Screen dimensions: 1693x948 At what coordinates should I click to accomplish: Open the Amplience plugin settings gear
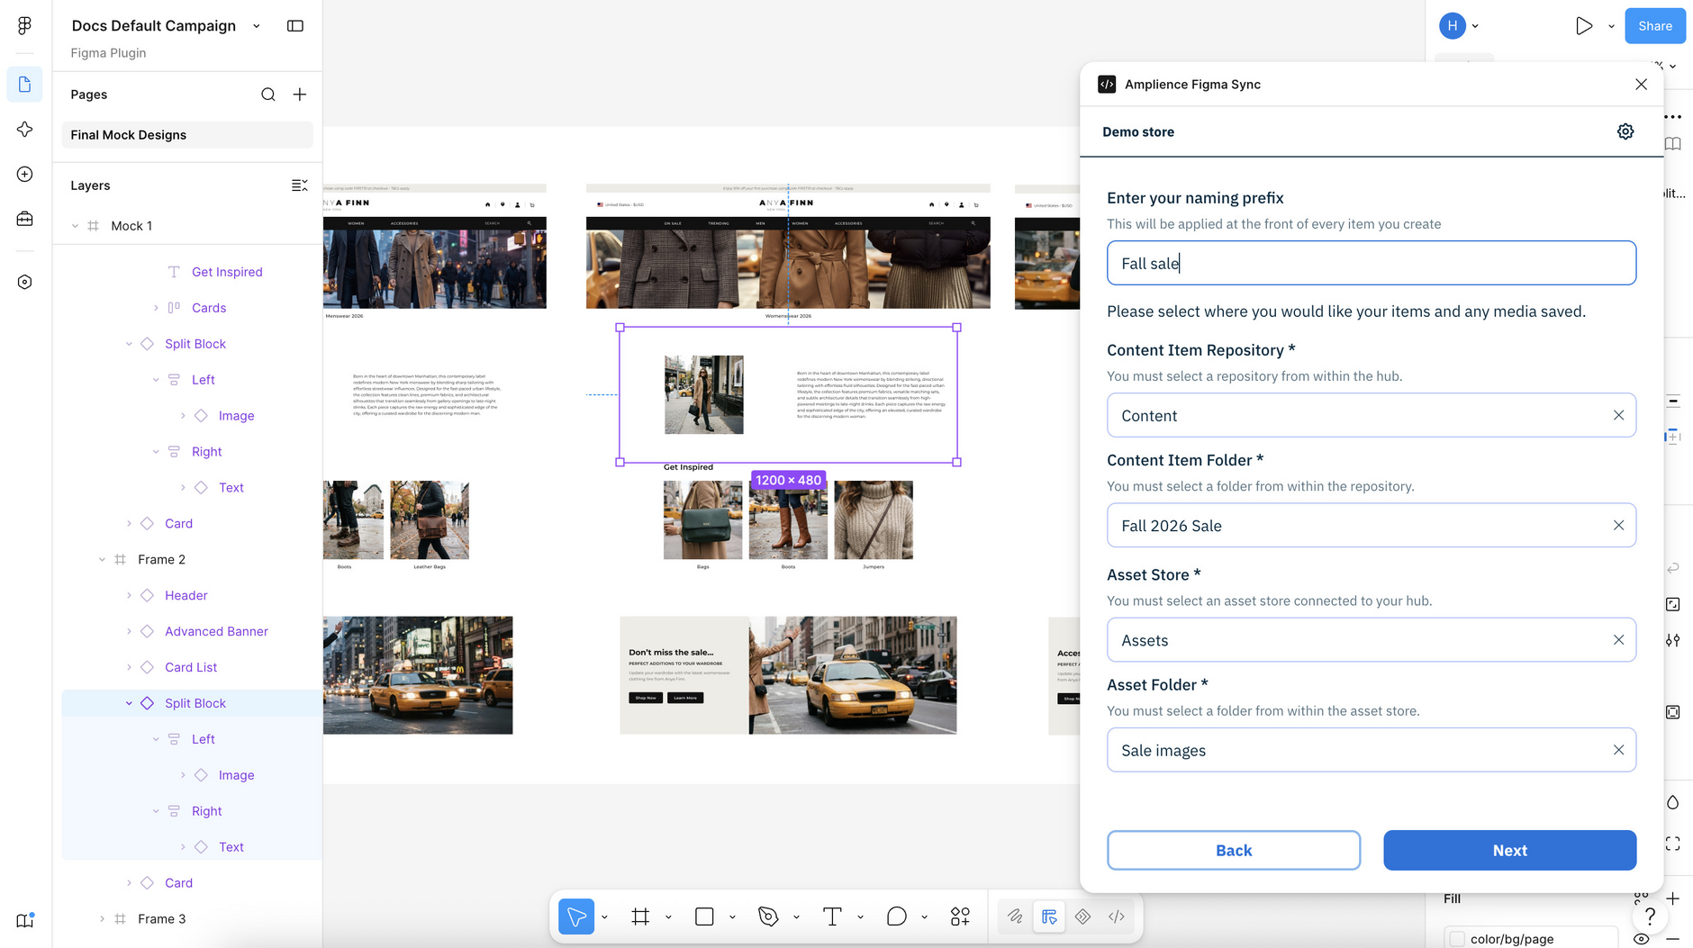(1625, 131)
